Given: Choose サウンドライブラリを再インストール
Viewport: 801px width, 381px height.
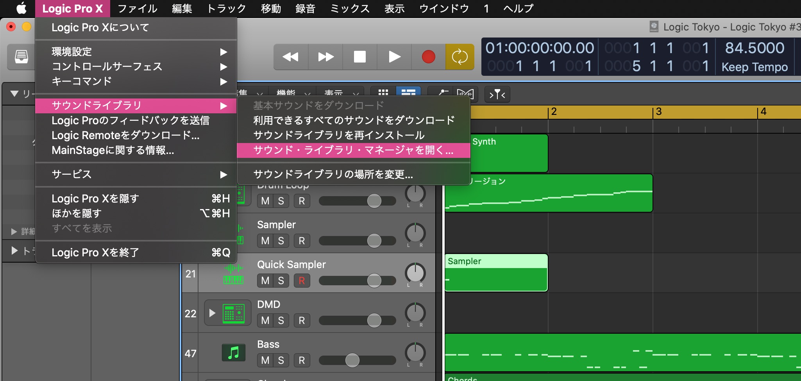Looking at the screenshot, I should point(354,135).
